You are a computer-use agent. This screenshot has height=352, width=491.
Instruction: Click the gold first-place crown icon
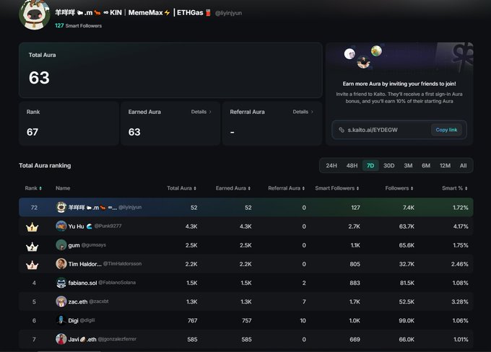coord(32,227)
